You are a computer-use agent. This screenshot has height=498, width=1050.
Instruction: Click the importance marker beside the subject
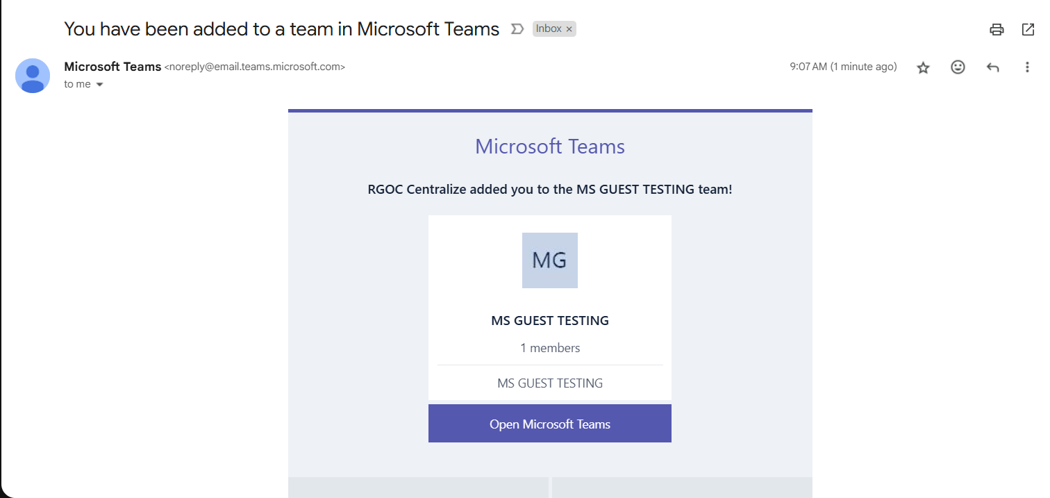click(x=517, y=29)
